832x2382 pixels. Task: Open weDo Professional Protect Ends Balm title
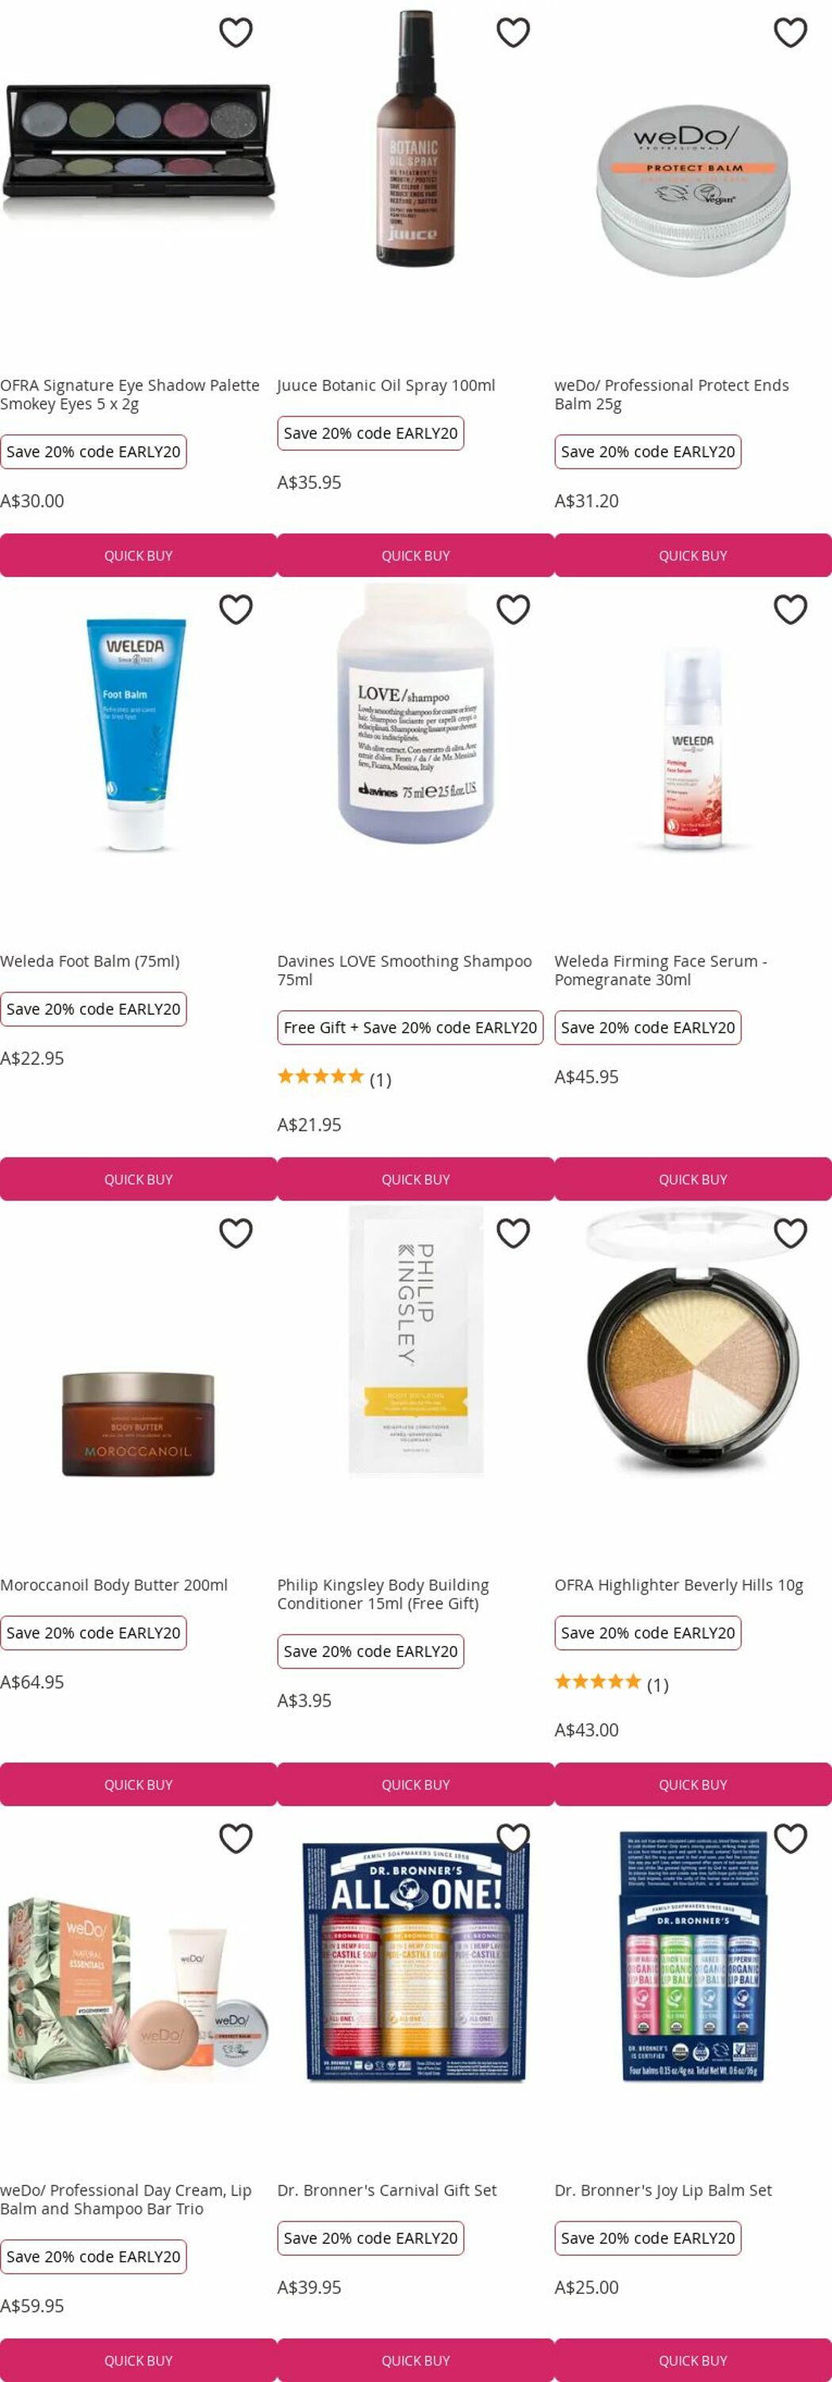671,395
